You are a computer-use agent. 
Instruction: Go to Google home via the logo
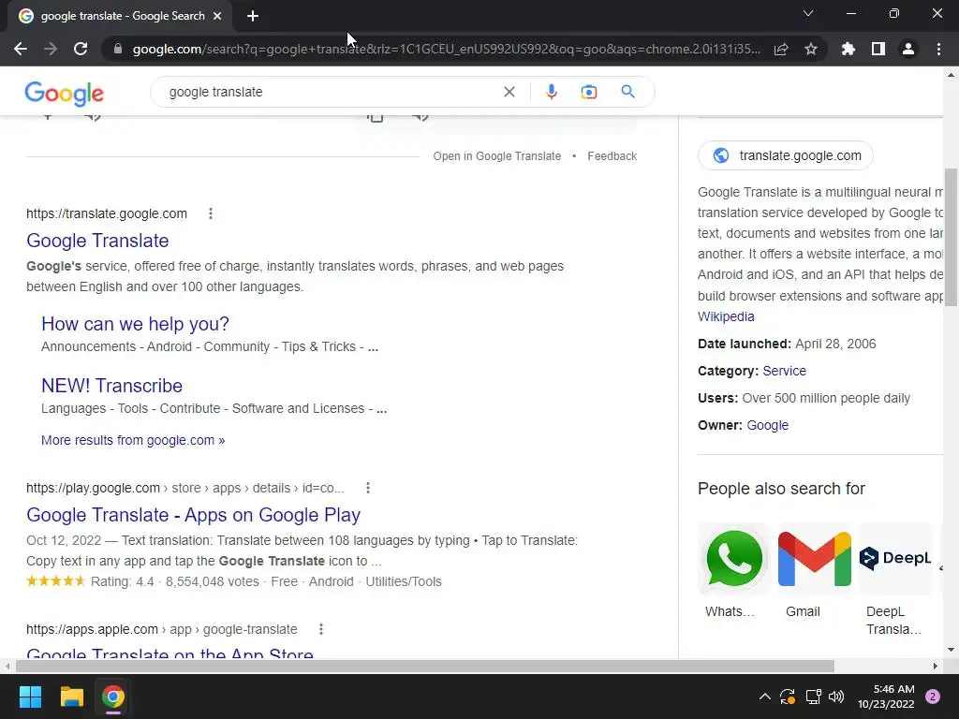tap(65, 93)
